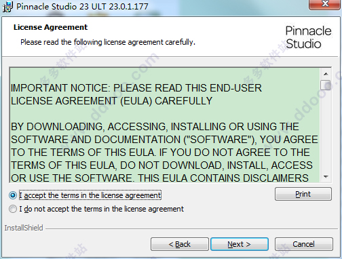The width and height of the screenshot is (342, 259).
Task: Click the License Agreement heading
Action: click(50, 27)
